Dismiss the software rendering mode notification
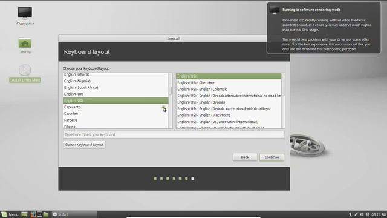This screenshot has height=218, width=387. point(324,28)
